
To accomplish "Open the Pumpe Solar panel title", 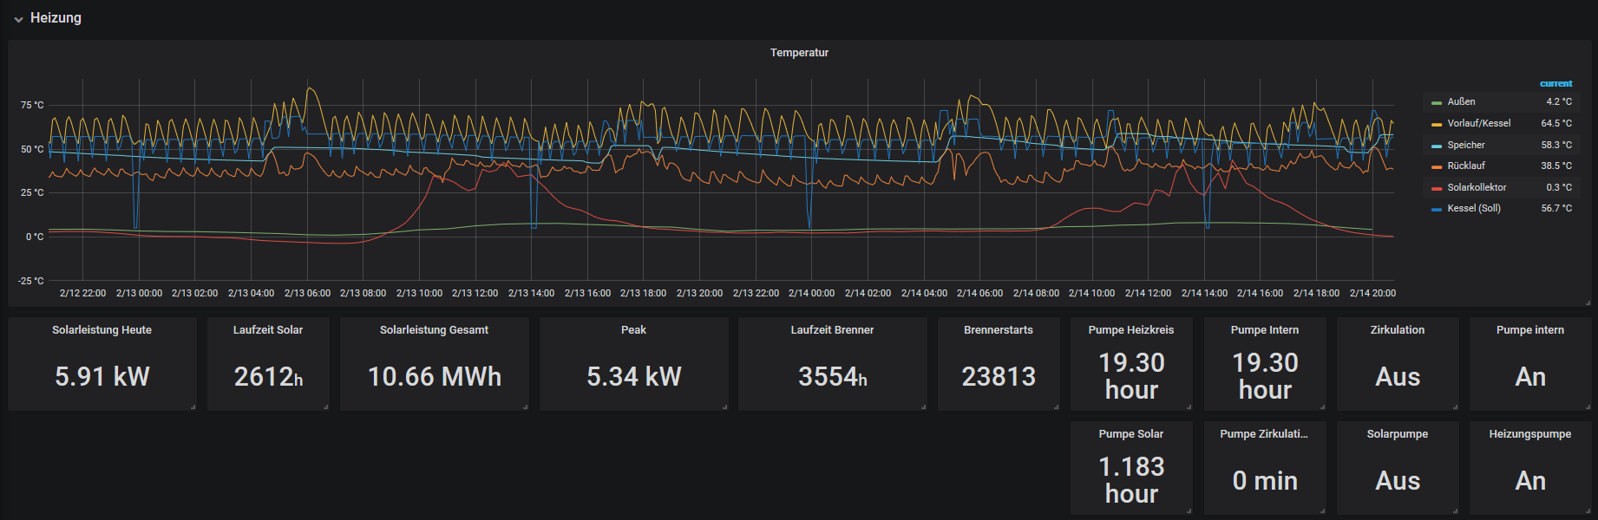I will pyautogui.click(x=1131, y=434).
